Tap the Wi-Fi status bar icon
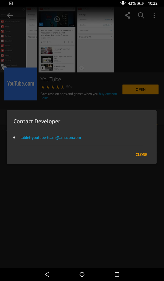This screenshot has width=164, height=281. pyautogui.click(x=123, y=3)
